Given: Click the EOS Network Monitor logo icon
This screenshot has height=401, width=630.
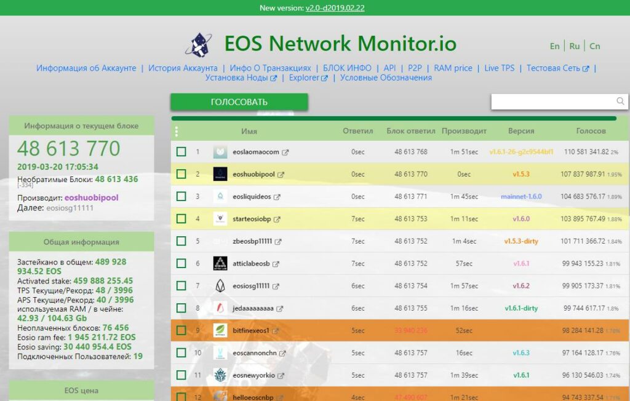Looking at the screenshot, I should [x=200, y=44].
